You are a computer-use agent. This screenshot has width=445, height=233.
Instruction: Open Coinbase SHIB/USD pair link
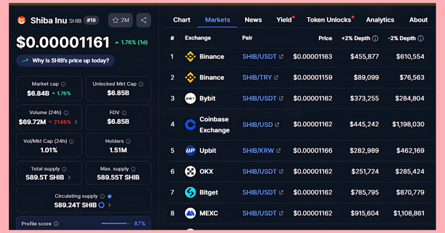pyautogui.click(x=257, y=125)
